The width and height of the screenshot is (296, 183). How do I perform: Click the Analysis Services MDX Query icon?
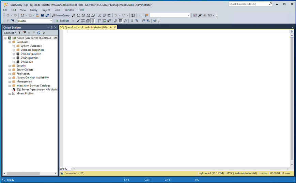(x=79, y=15)
